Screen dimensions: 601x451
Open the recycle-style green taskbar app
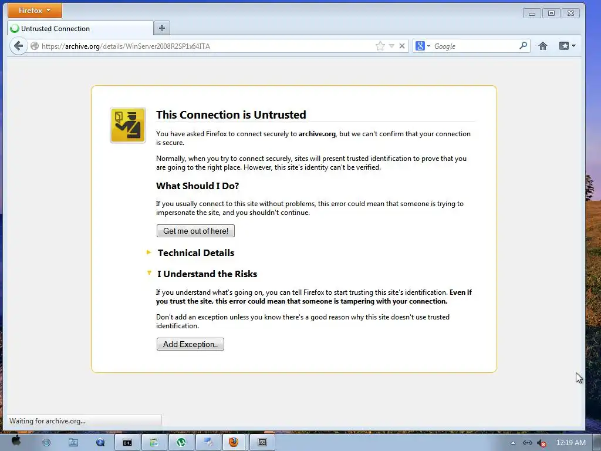click(154, 443)
